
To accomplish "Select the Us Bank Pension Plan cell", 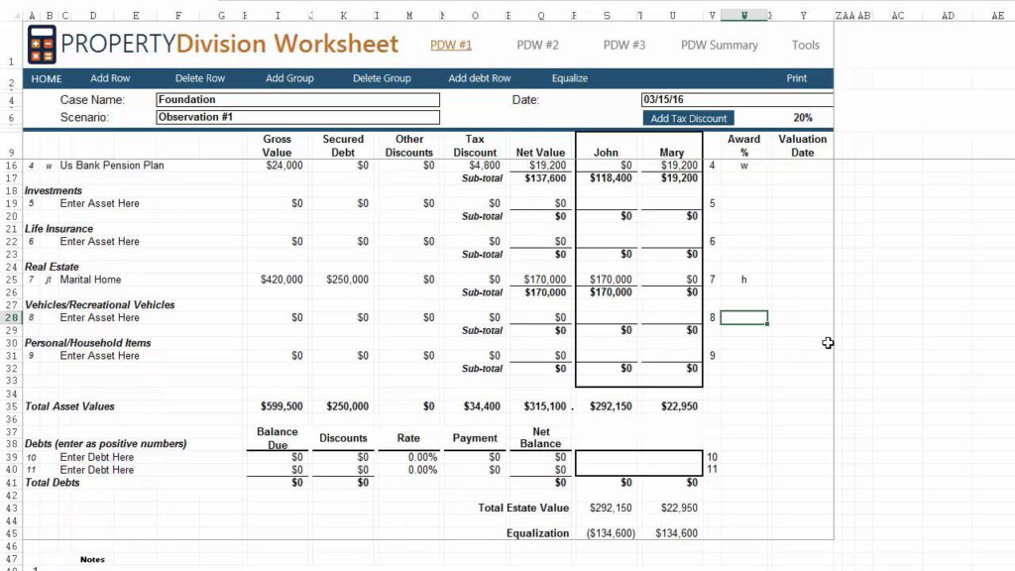I will (112, 166).
